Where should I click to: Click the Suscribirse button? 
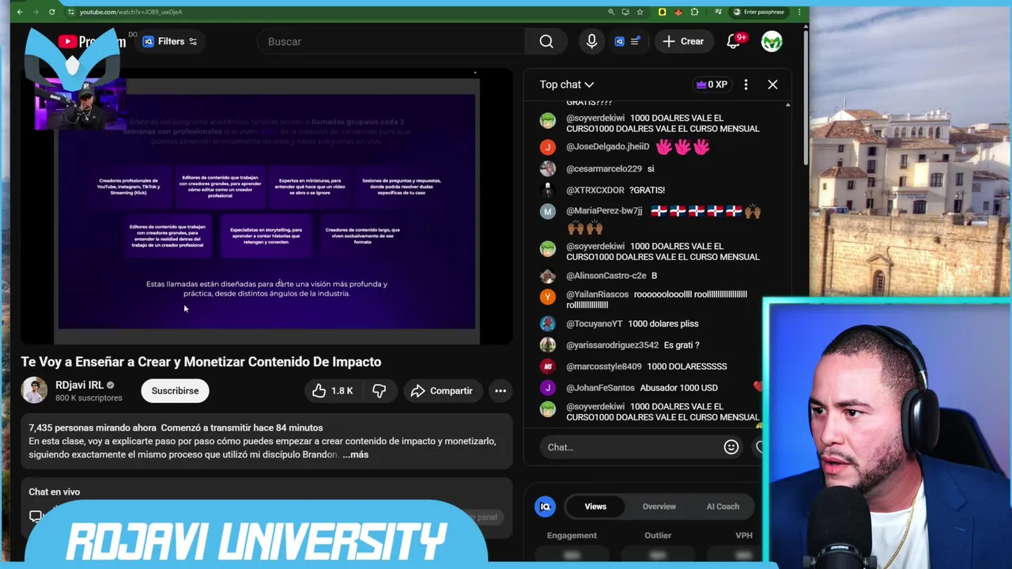175,390
